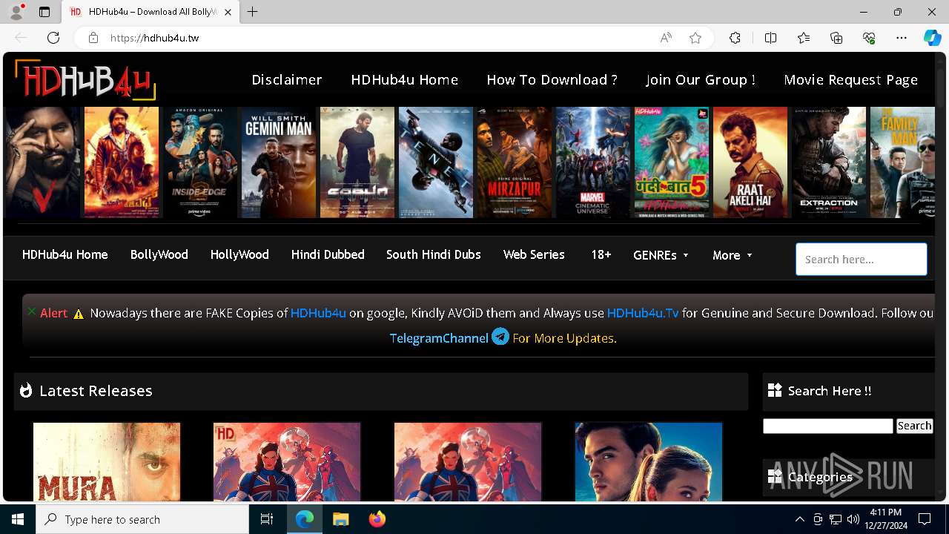Image resolution: width=949 pixels, height=534 pixels.
Task: Open the Extensions puzzle icon
Action: [x=735, y=38]
